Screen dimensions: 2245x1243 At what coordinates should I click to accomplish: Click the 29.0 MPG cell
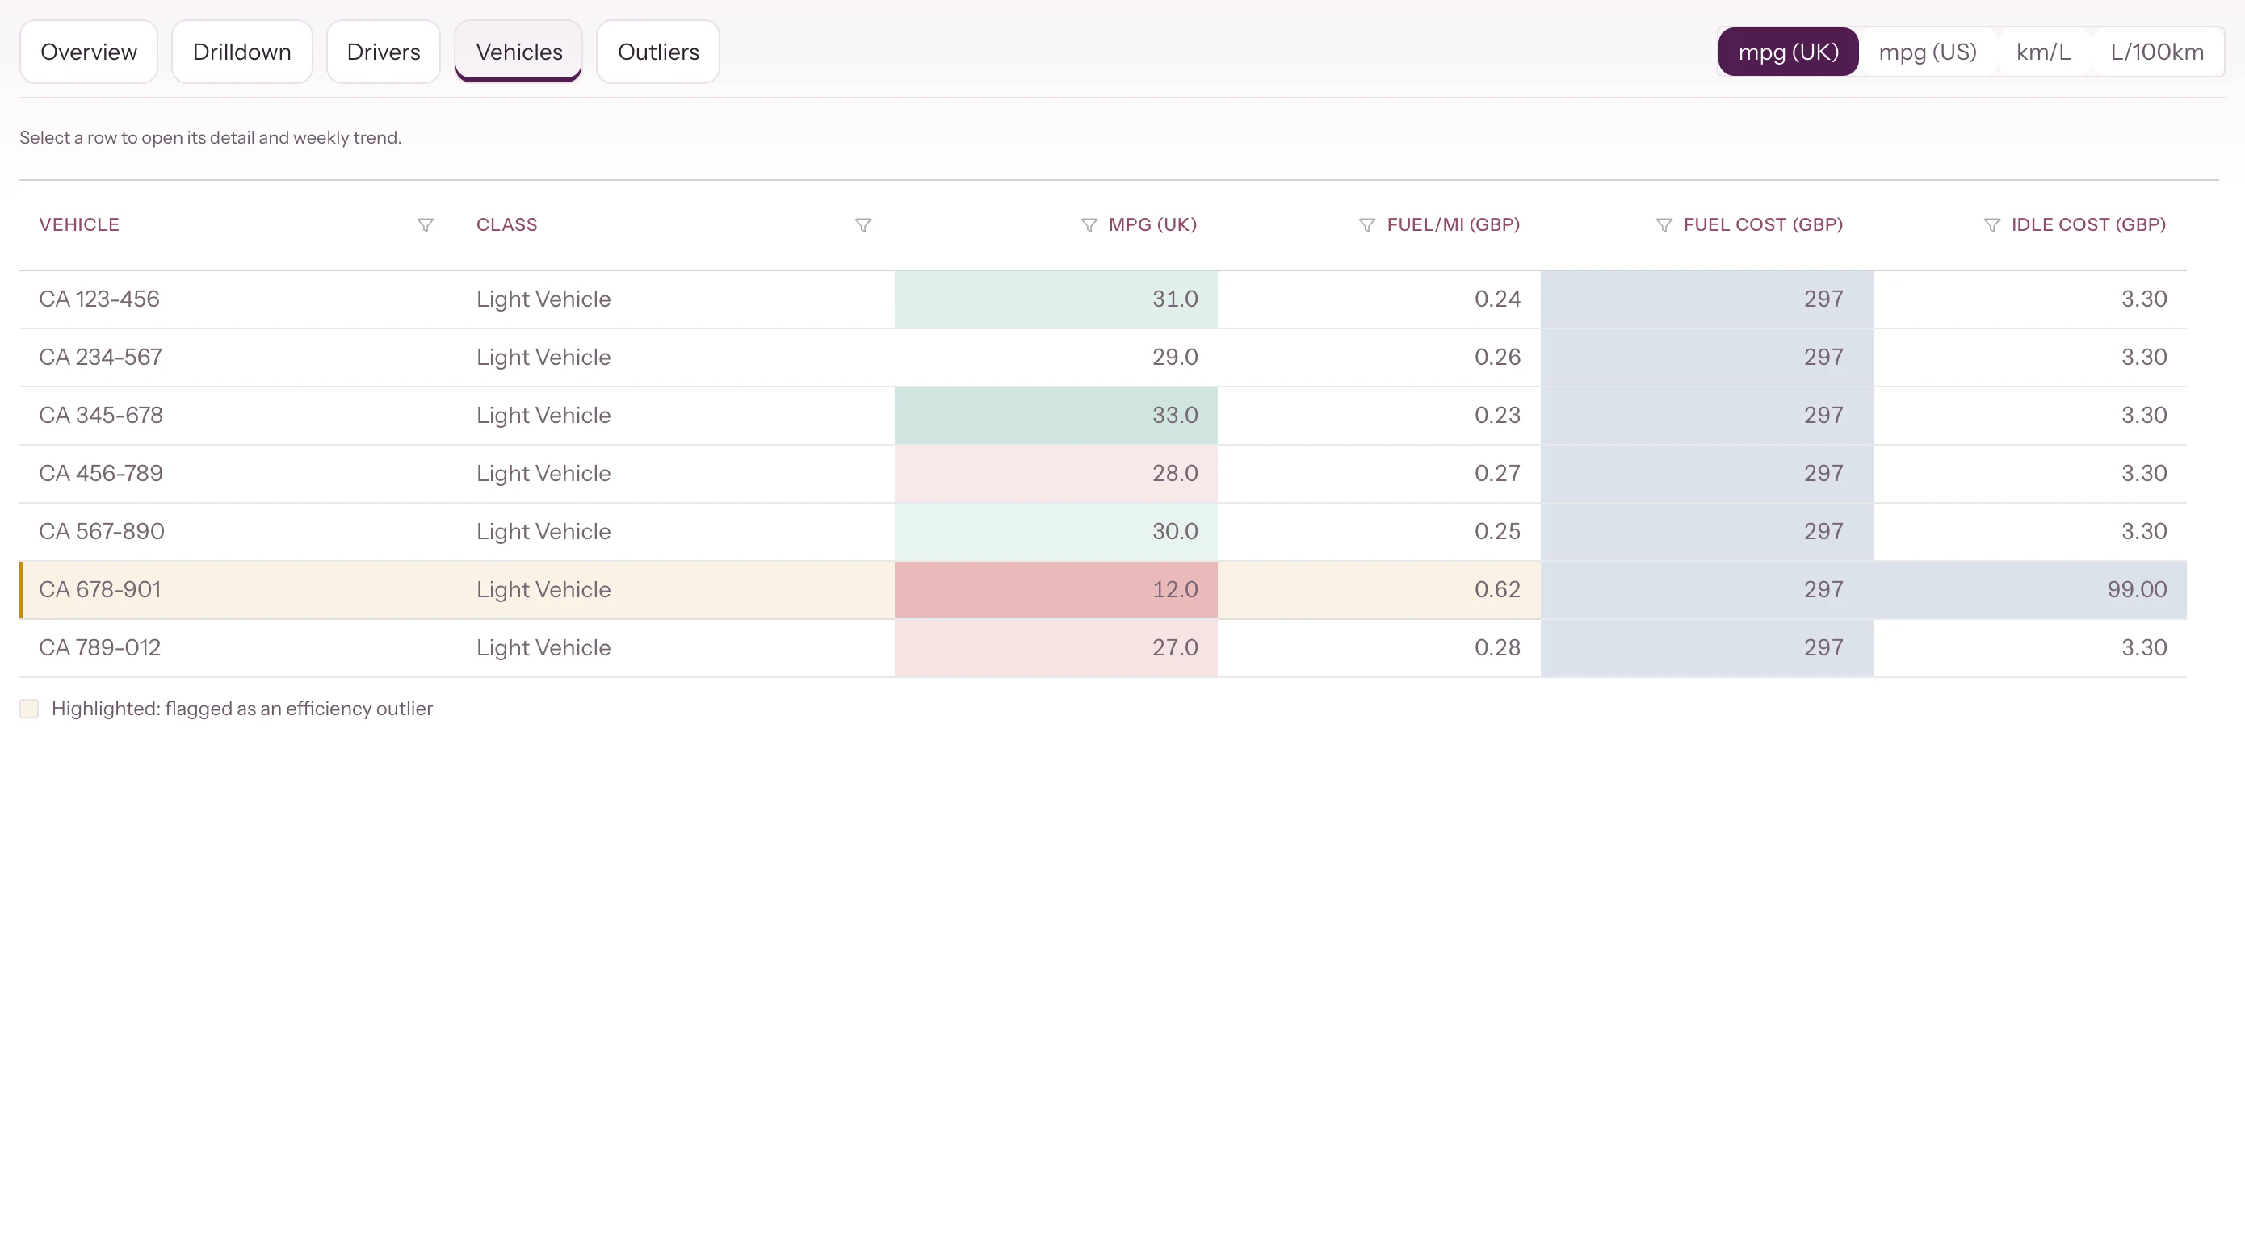(1055, 357)
